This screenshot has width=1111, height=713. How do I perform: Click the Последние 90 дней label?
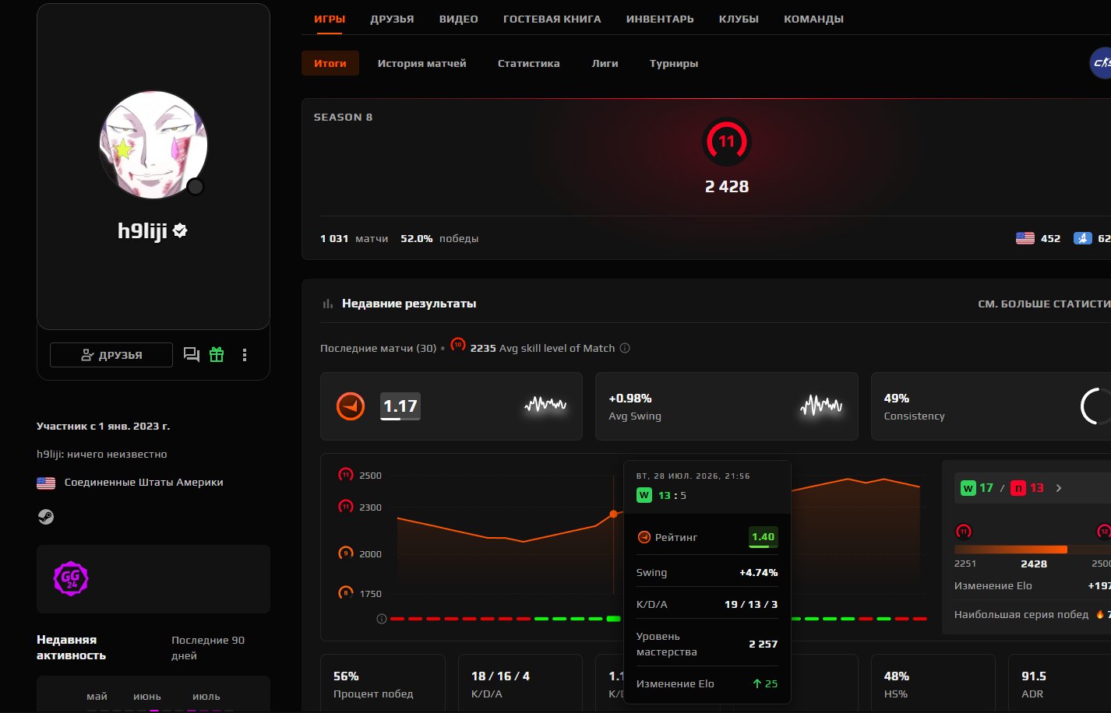[208, 648]
